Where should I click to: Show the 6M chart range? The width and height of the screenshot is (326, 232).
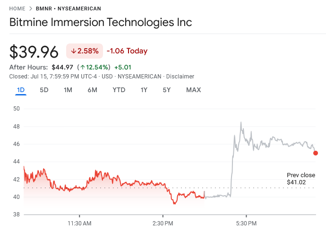pyautogui.click(x=92, y=90)
